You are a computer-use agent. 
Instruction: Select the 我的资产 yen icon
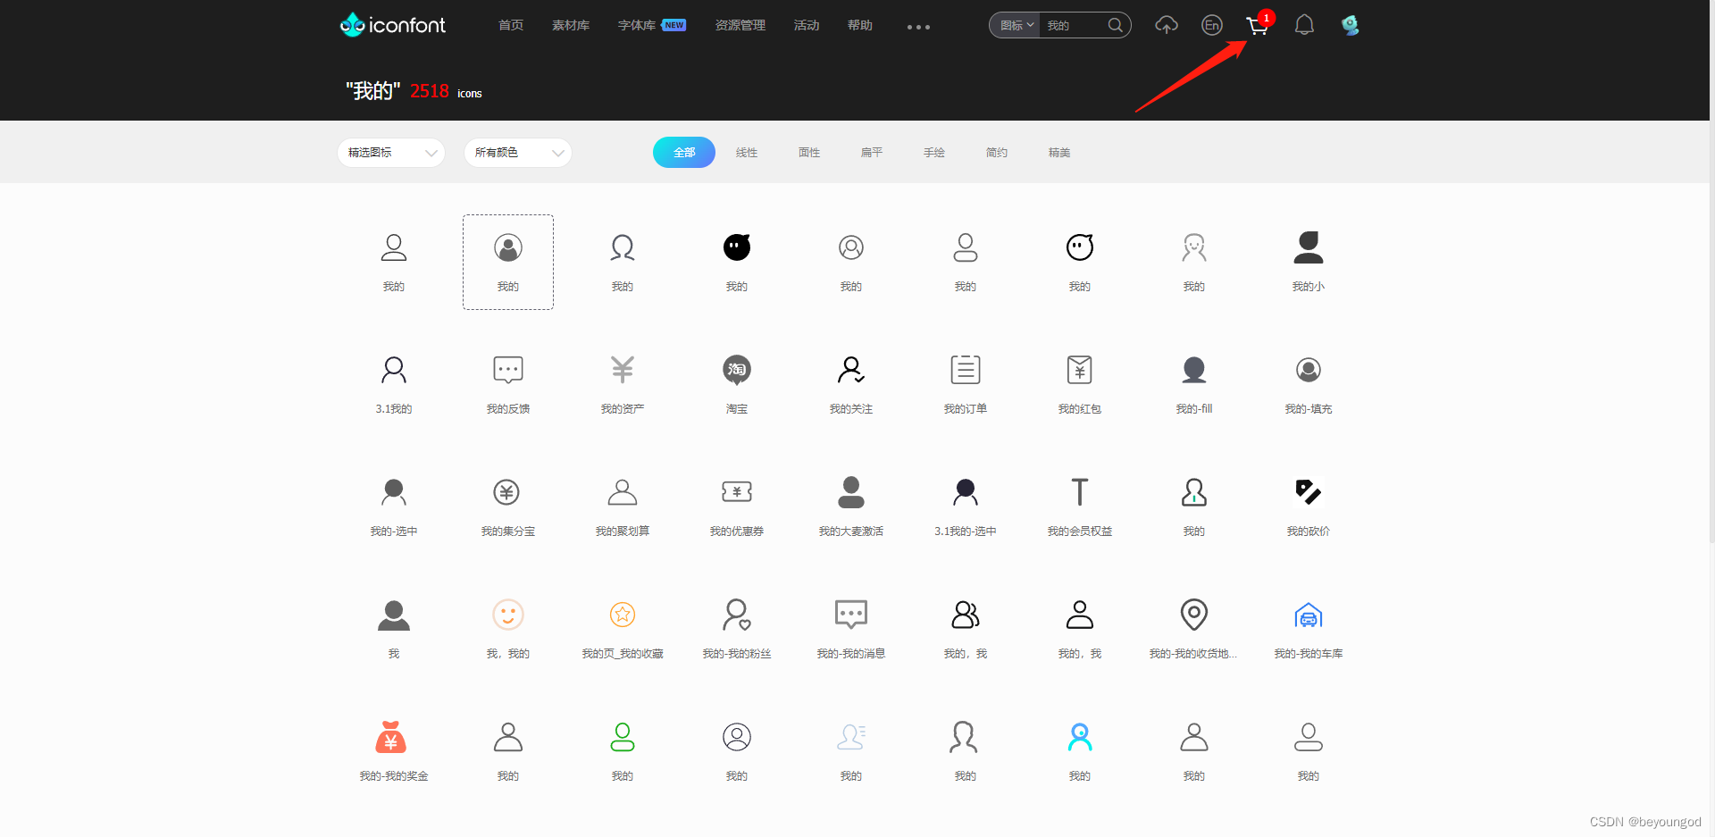coord(623,370)
